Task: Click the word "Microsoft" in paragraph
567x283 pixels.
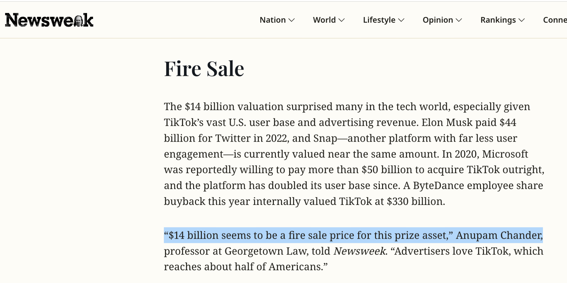Action: pos(505,154)
